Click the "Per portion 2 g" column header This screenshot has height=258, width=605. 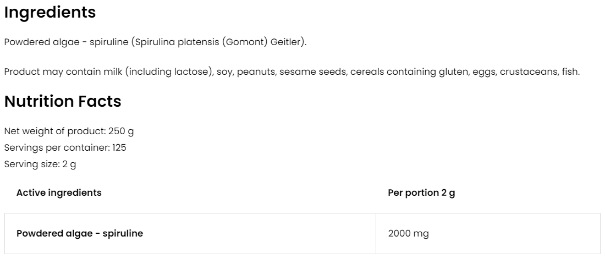click(x=421, y=193)
